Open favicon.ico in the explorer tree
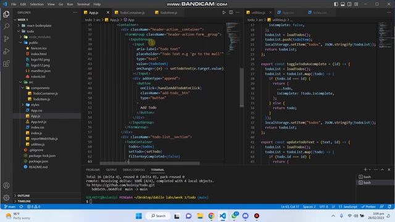395x222 pixels. pos(39,48)
